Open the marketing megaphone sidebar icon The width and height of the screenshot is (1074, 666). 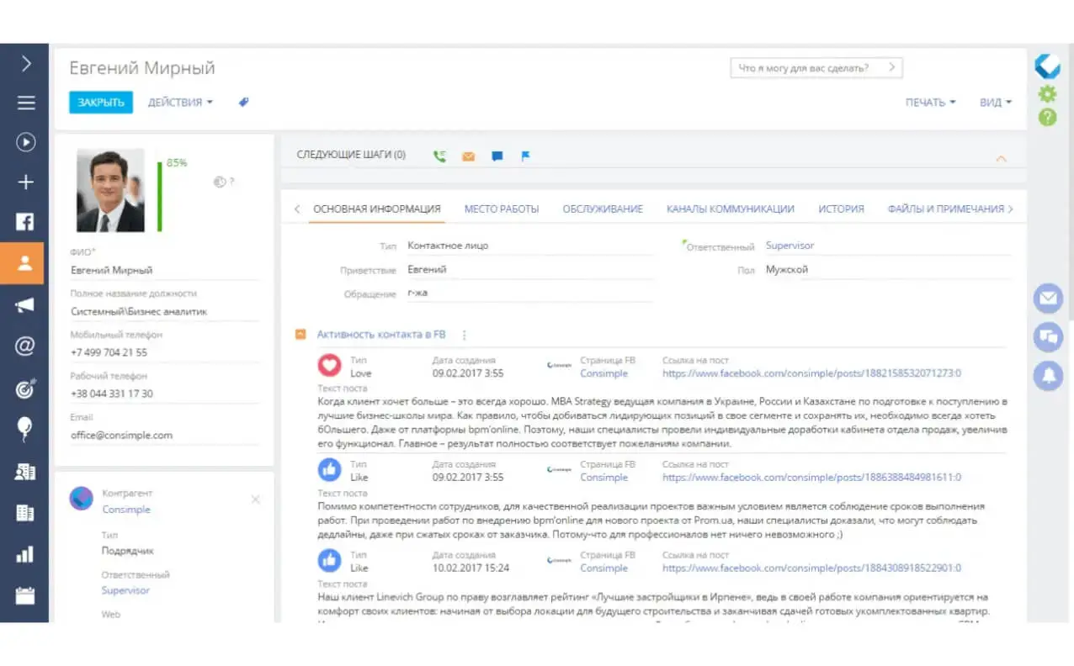[25, 304]
